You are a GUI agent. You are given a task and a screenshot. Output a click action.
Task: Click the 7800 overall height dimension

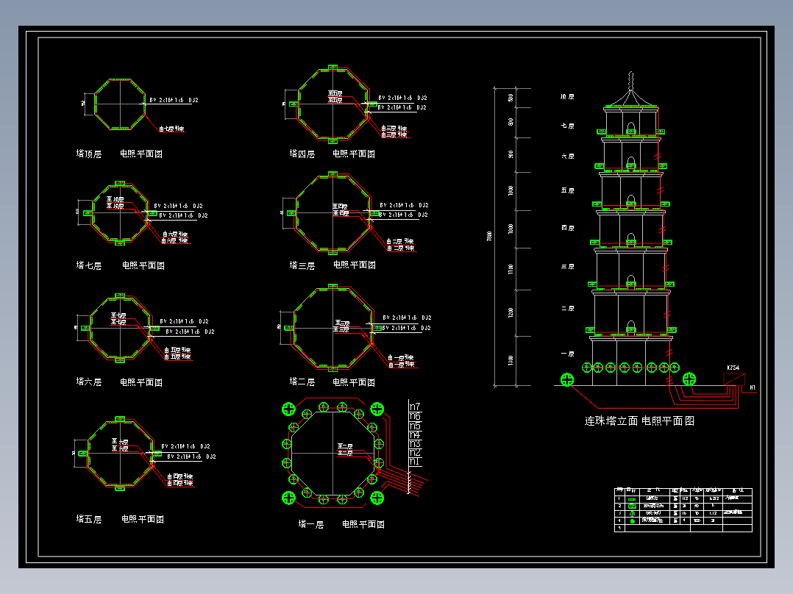coord(489,236)
